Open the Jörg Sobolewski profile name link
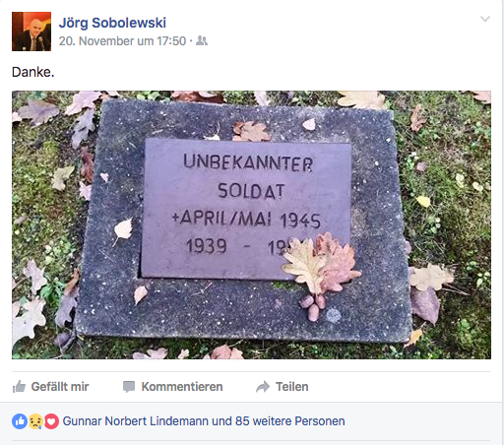Image resolution: width=504 pixels, height=445 pixels. [112, 23]
